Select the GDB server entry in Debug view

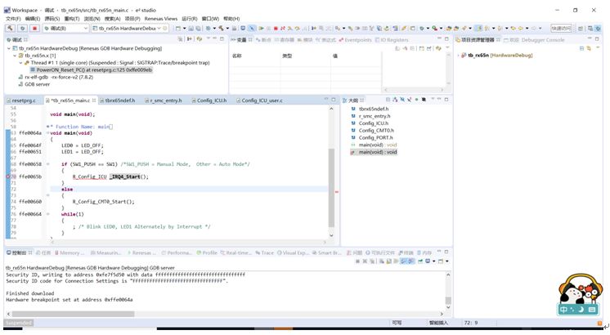point(34,84)
